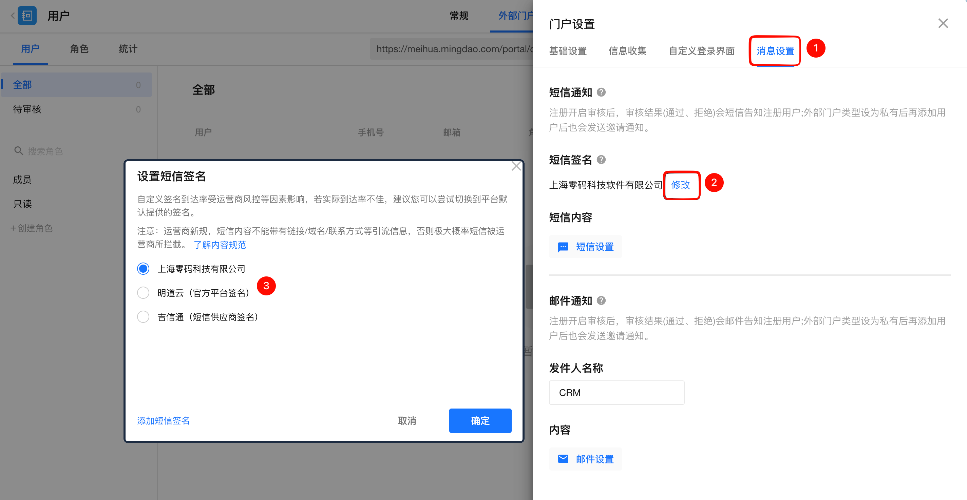
Task: Click the blue app icon beside 用户 title
Action: point(27,16)
